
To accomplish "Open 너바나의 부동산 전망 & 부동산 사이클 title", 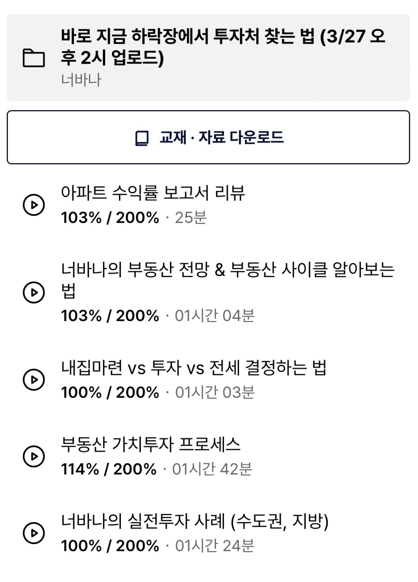I will pos(227,280).
